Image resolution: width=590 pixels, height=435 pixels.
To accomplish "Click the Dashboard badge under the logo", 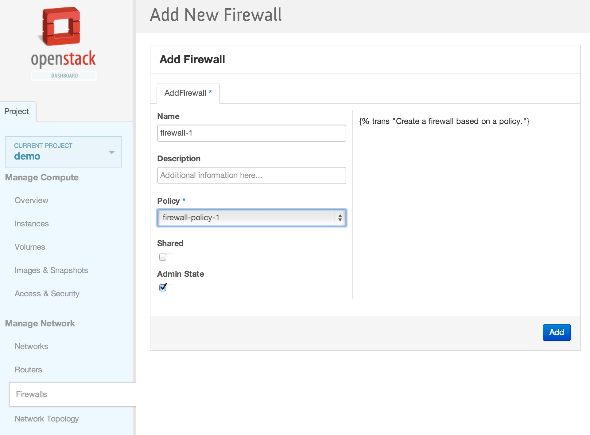I will point(64,76).
